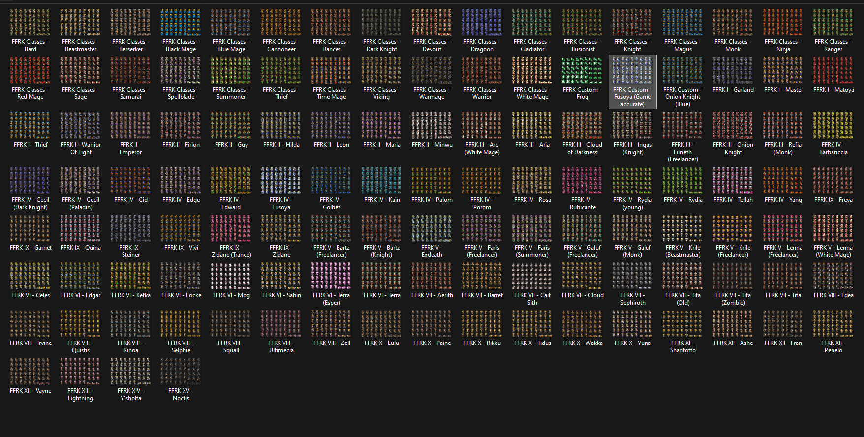864x437 pixels.
Task: Select the FFRK VIII - Squall thumbnail
Action: (x=231, y=324)
